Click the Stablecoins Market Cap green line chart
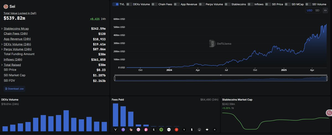Viewport: 332px width, 135px height. pos(276,121)
